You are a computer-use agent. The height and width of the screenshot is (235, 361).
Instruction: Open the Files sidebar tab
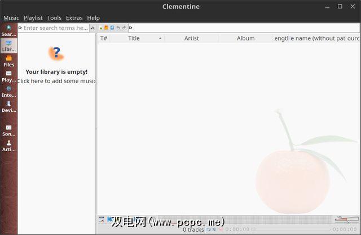point(9,61)
